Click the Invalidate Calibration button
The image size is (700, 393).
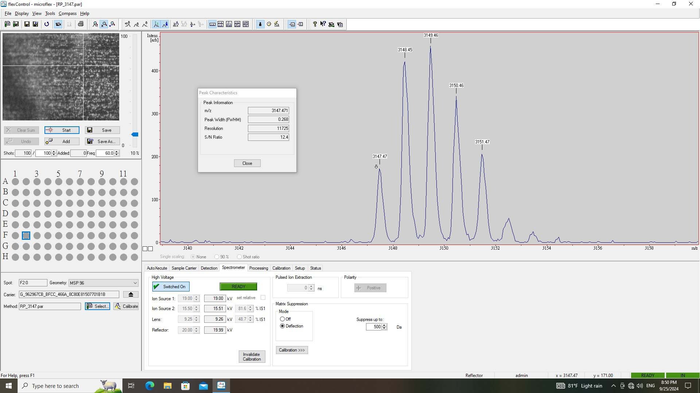(251, 357)
